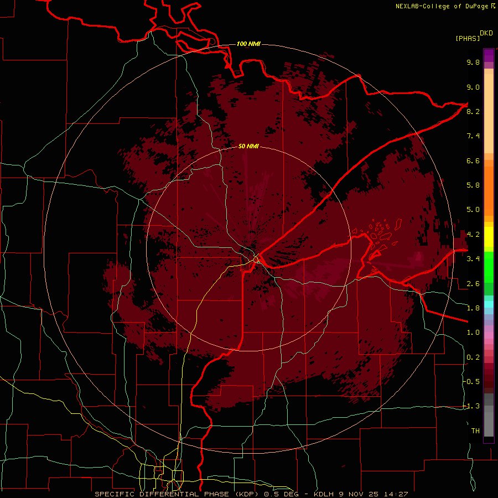Pick the cyan swatch in the color bar

click(489, 304)
